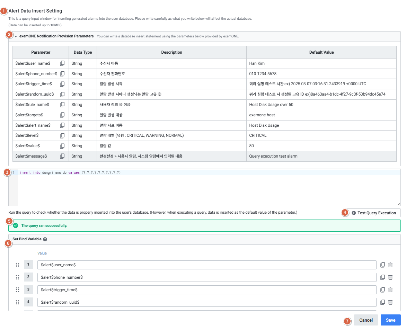The width and height of the screenshot is (406, 330).
Task: Click the drag handle of bind variable 4
Action: 17,302
